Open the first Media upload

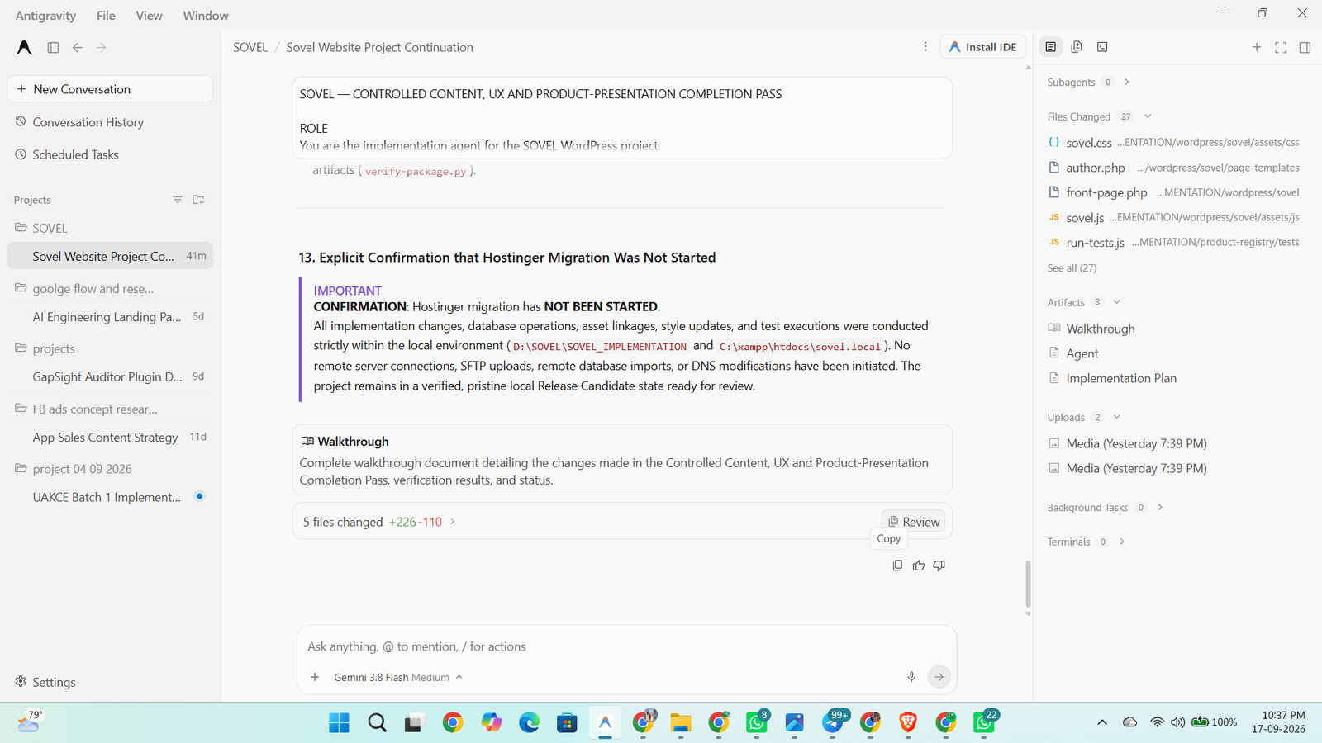click(1136, 443)
